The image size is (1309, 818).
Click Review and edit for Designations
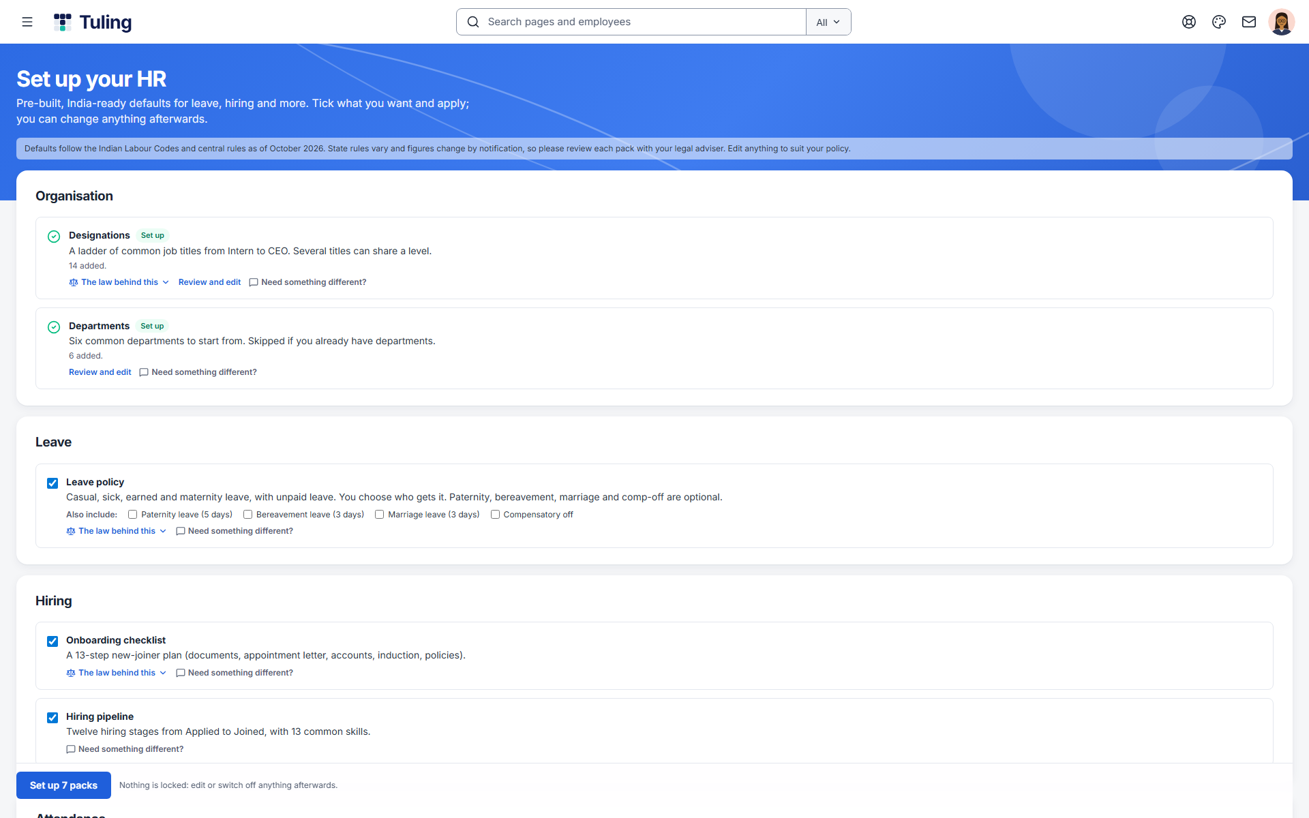pos(209,282)
